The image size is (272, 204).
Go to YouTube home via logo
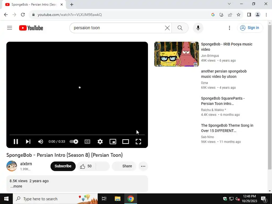tap(31, 28)
